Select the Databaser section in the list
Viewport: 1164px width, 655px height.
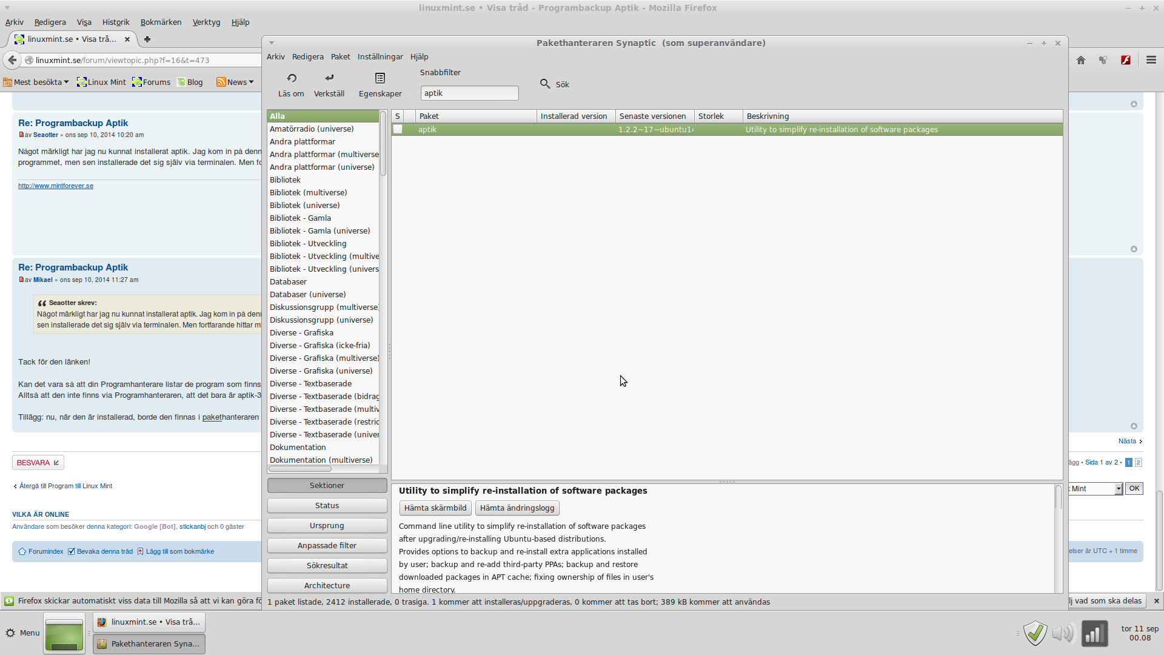(323, 282)
